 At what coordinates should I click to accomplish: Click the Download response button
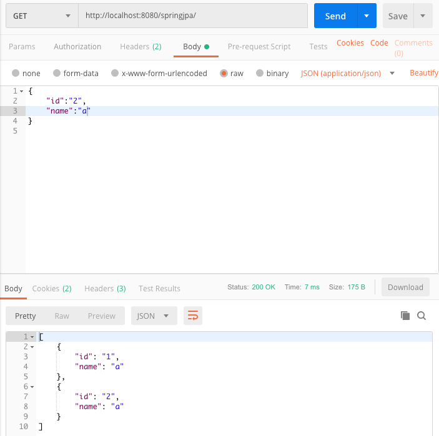pos(405,287)
